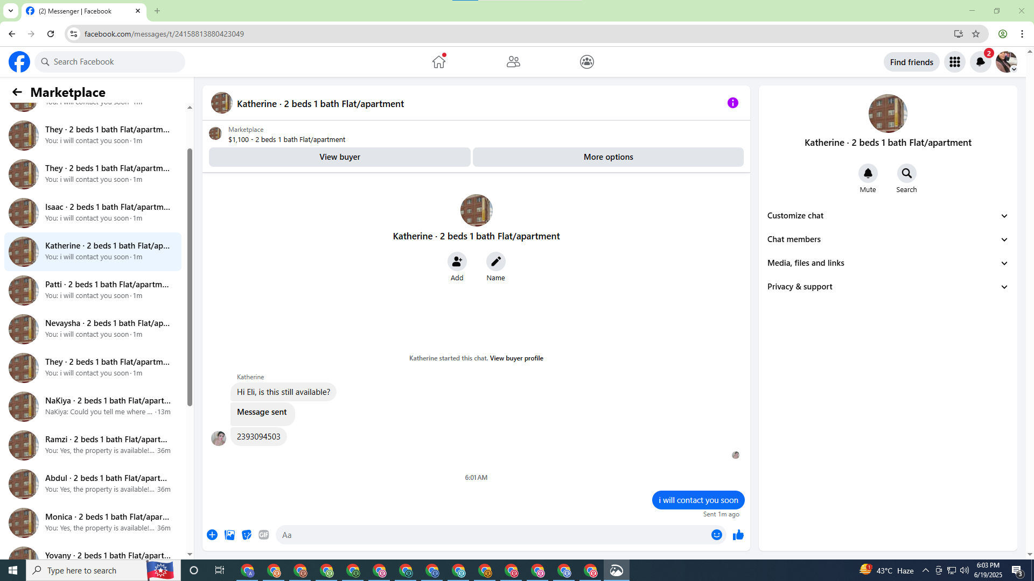This screenshot has width=1034, height=581.
Task: Select the Messenger Facebook browser tab
Action: 83,11
